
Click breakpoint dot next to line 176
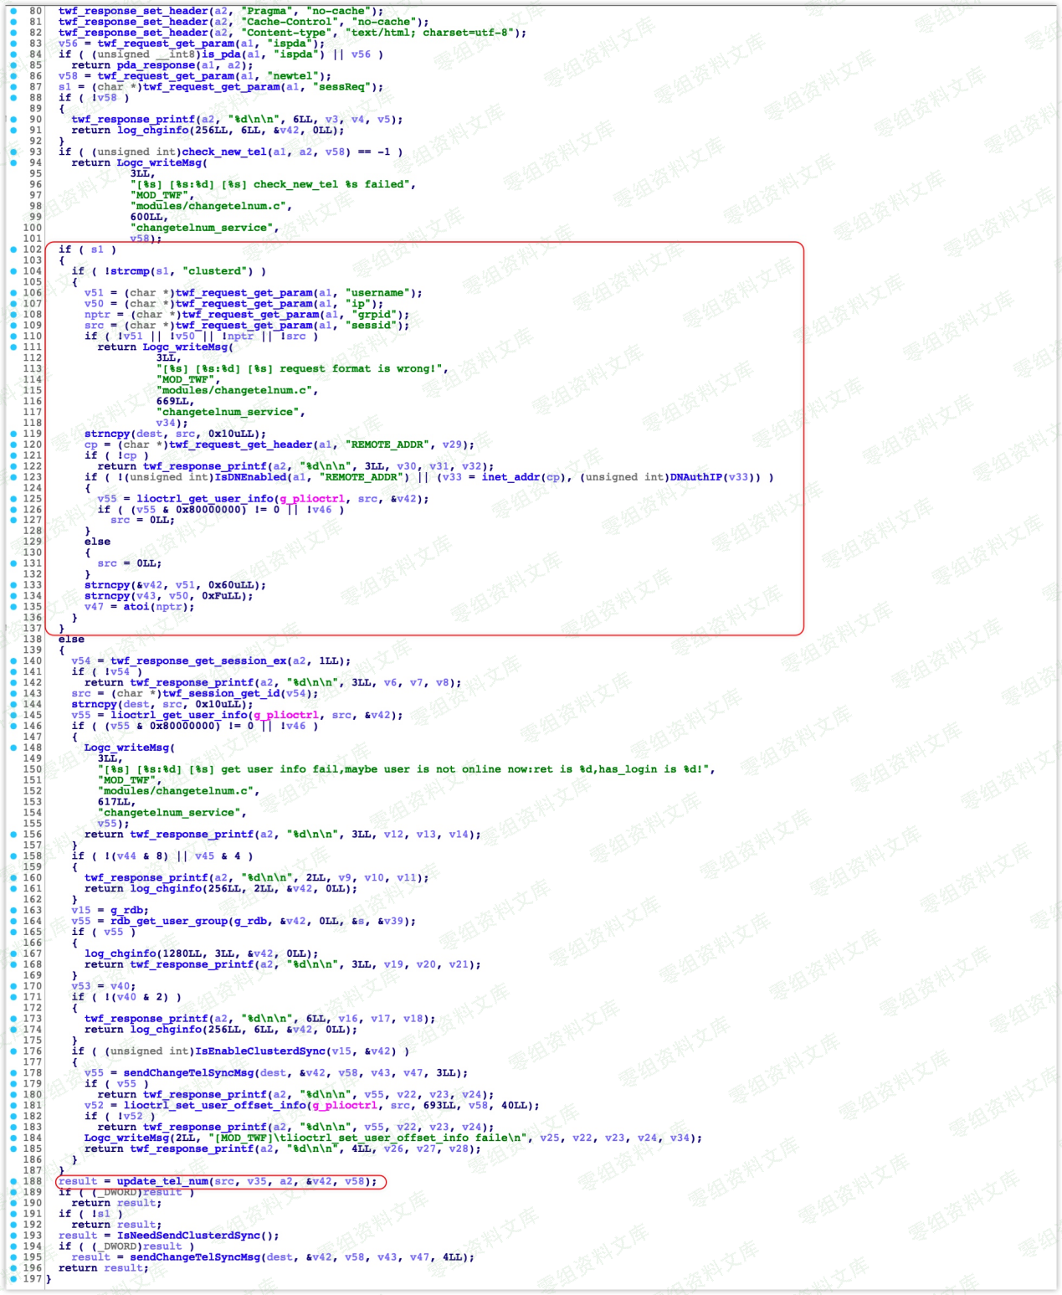click(13, 1051)
